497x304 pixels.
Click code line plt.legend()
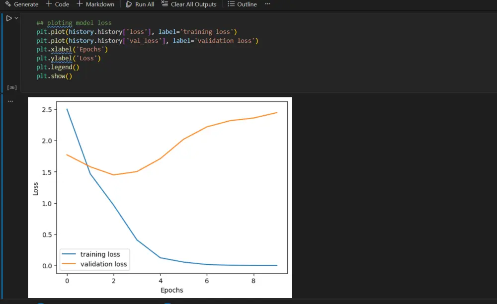click(x=58, y=67)
